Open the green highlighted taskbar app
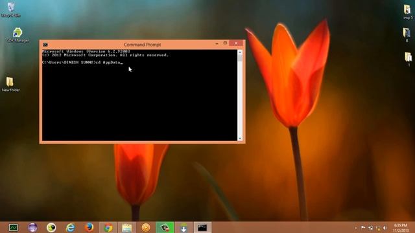Screen dimensions: 415x233 coord(165,227)
